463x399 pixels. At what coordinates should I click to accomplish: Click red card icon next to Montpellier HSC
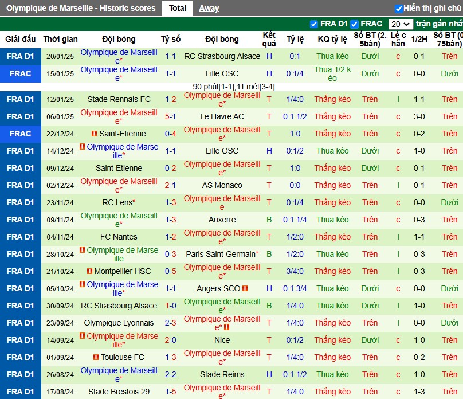89,271
